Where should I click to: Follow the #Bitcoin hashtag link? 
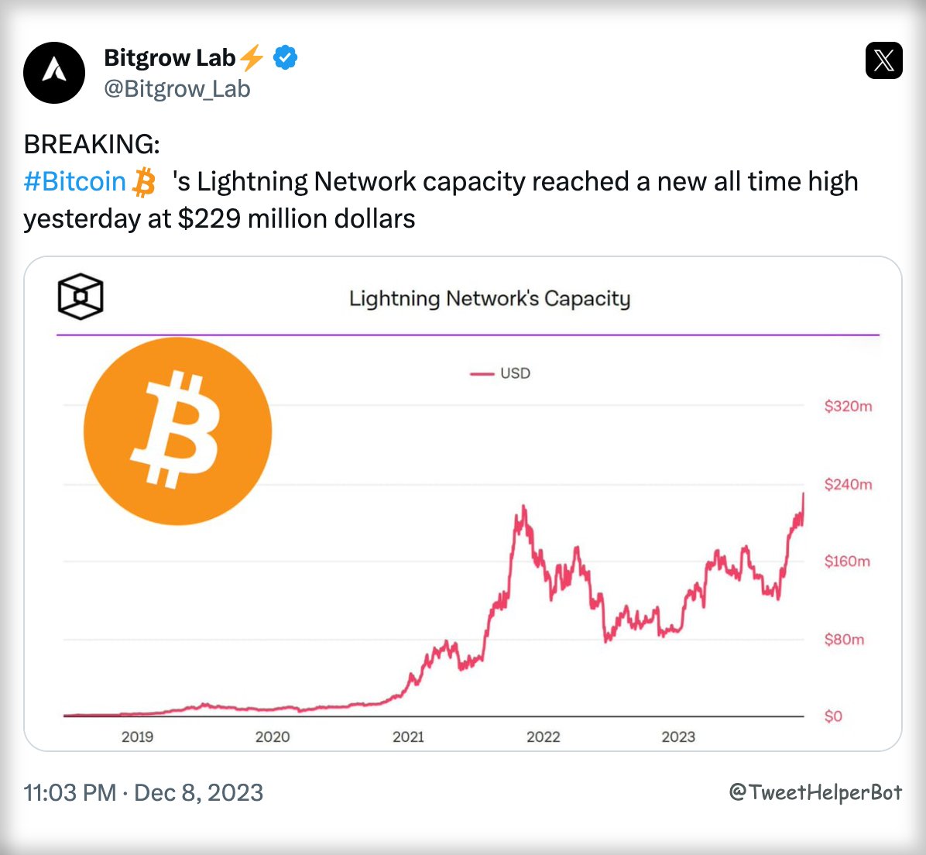(74, 182)
